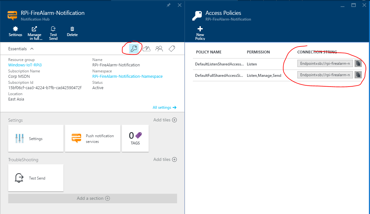Add tiles to the TroubleShooting section

[x=165, y=159]
